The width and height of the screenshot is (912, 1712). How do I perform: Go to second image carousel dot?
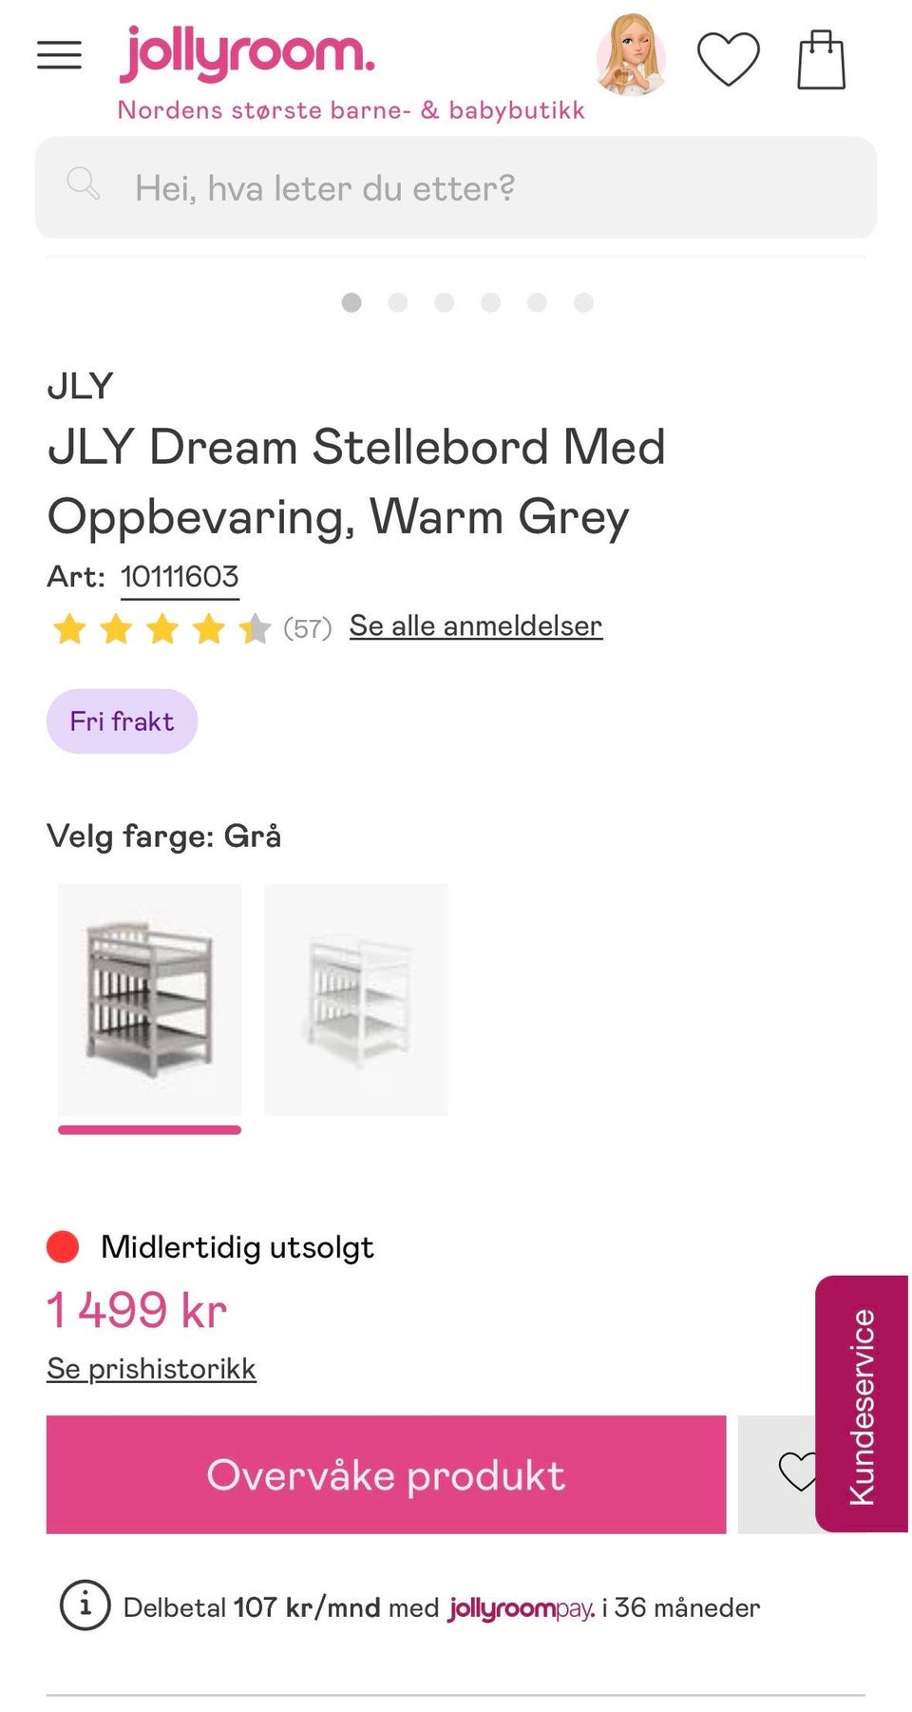click(x=398, y=302)
